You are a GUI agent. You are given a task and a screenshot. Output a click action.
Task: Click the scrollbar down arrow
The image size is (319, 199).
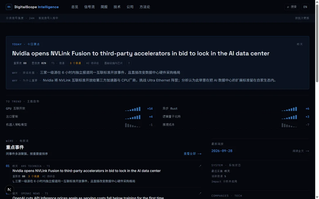pyautogui.click(x=317, y=197)
